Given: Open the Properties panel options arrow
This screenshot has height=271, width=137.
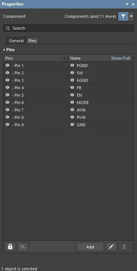Looking at the screenshot, I should coord(127,4).
